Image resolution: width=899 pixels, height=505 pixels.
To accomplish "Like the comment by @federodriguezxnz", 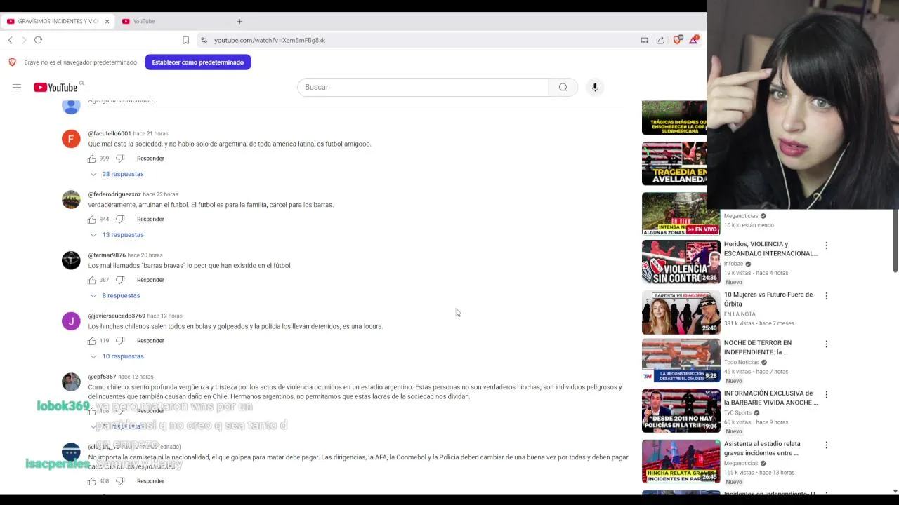I will [x=92, y=219].
